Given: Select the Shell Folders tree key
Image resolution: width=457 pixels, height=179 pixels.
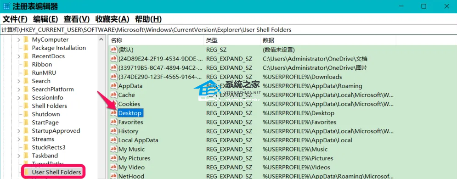Looking at the screenshot, I should coord(49,106).
